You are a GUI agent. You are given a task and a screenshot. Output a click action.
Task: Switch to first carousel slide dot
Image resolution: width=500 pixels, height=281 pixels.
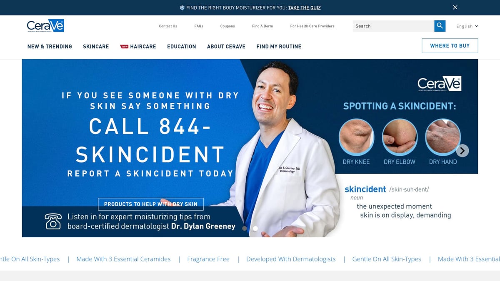(x=245, y=228)
